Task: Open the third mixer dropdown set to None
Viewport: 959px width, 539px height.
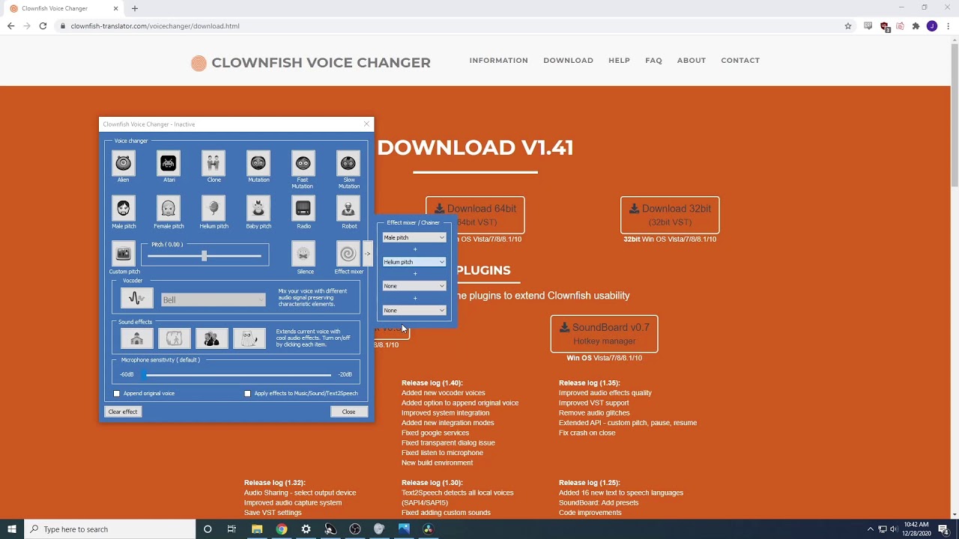Action: tap(414, 286)
